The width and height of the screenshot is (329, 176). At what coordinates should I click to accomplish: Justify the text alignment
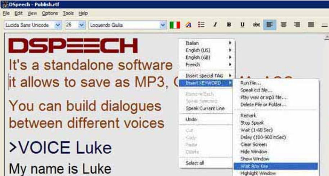click(311, 25)
